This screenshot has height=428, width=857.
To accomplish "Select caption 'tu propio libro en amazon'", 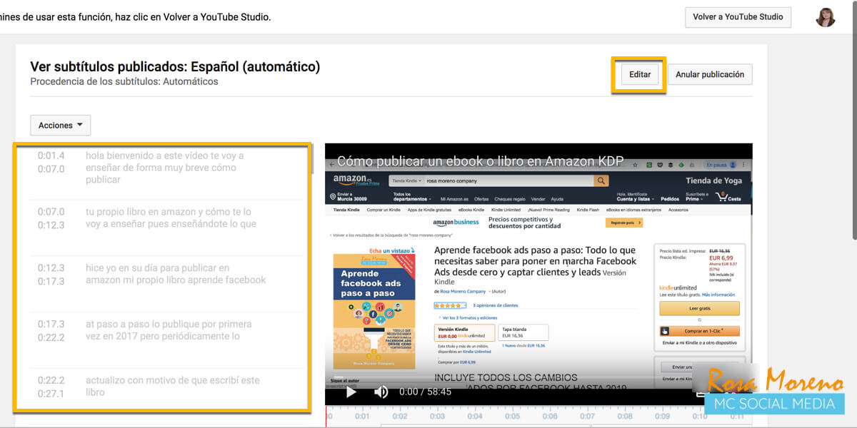I will pyautogui.click(x=171, y=218).
